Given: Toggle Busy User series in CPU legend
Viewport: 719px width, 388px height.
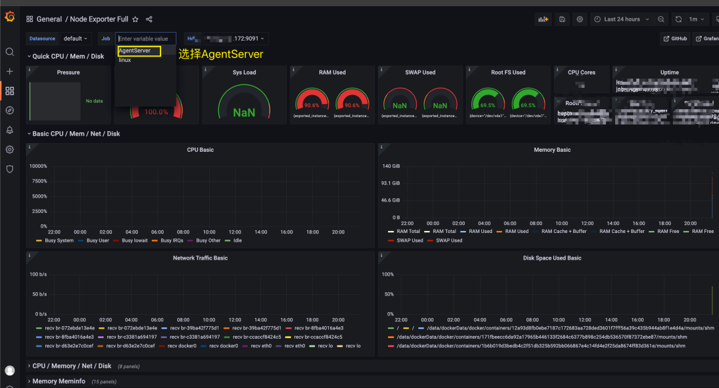Looking at the screenshot, I should (98, 240).
